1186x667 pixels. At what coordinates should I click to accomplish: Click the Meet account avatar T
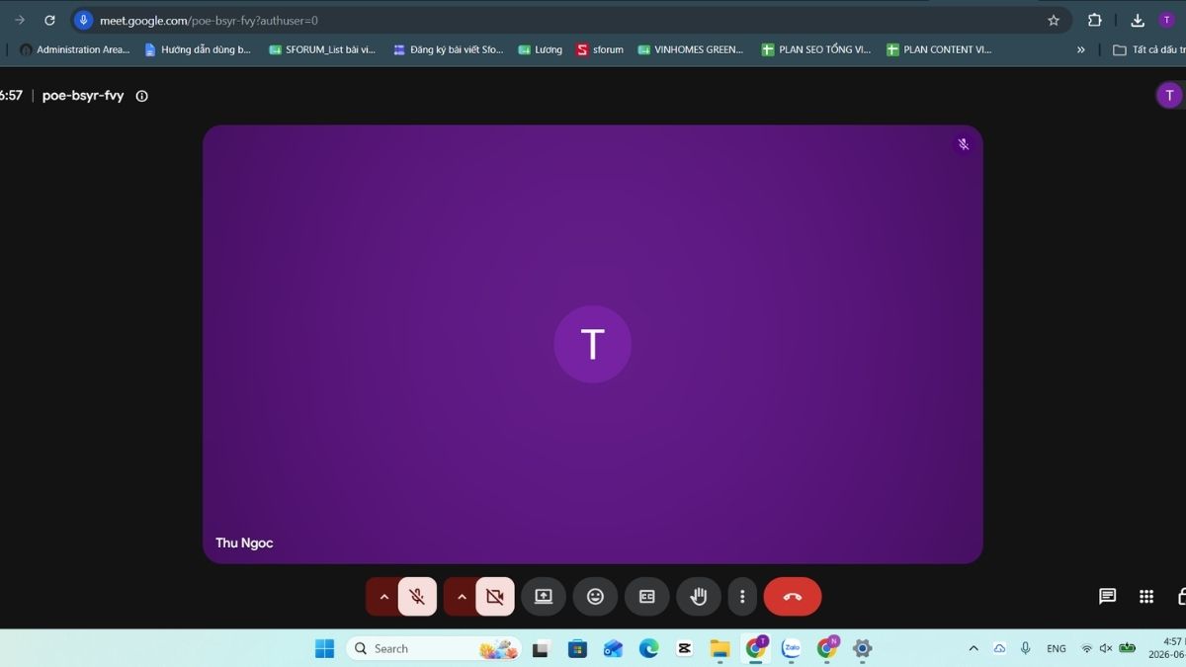coord(1169,95)
